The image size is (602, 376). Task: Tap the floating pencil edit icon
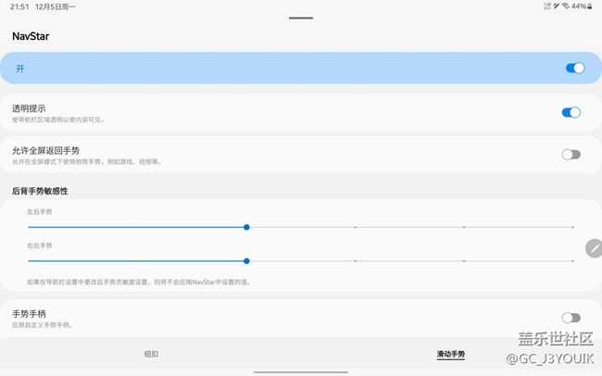594,248
